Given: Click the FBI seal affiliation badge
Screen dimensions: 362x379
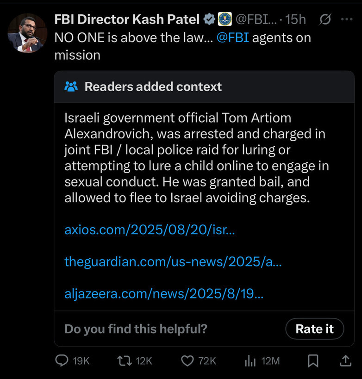Looking at the screenshot, I should tap(225, 19).
